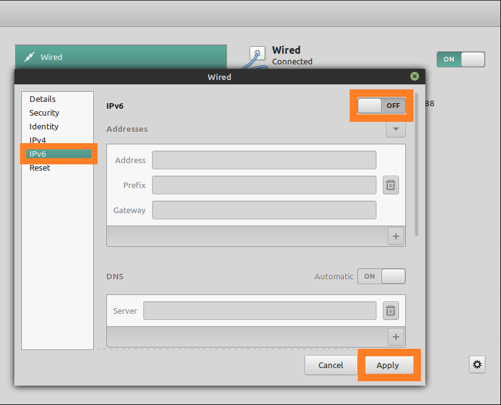This screenshot has height=405, width=501.
Task: Click the dialog's vertical scrollbar
Action: (417, 164)
